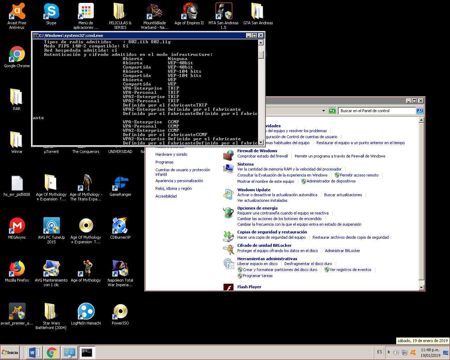Image resolution: width=450 pixels, height=360 pixels.
Task: Expand the hidden tray icons arrow
Action: [388, 352]
